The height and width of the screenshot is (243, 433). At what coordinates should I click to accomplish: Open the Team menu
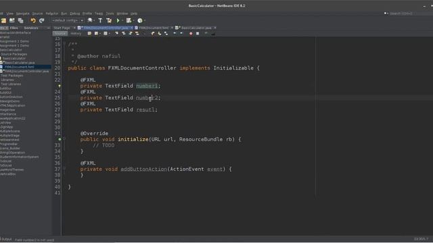(99, 13)
